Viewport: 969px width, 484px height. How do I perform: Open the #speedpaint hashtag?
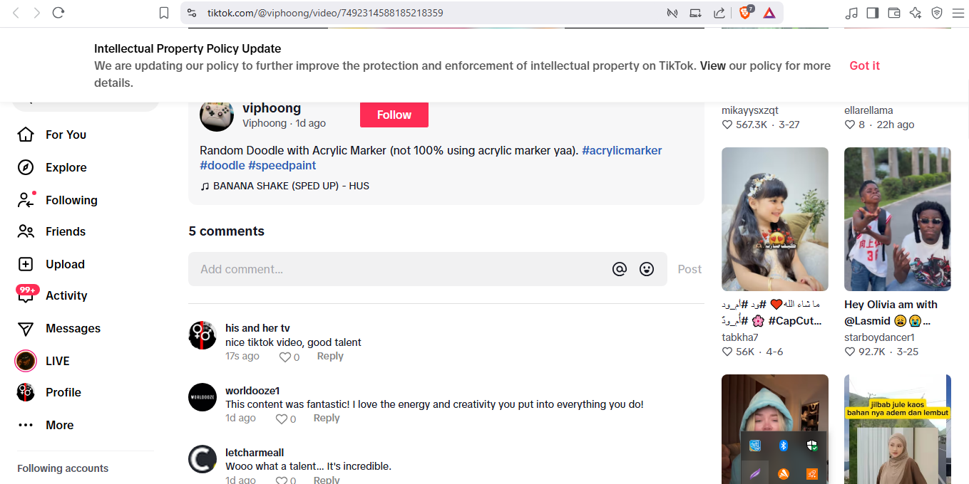[x=282, y=165]
